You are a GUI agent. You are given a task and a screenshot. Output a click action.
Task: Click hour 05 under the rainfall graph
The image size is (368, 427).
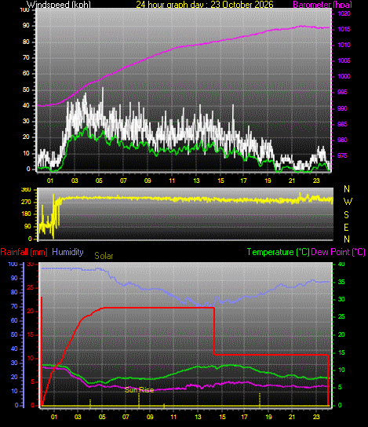click(x=102, y=417)
